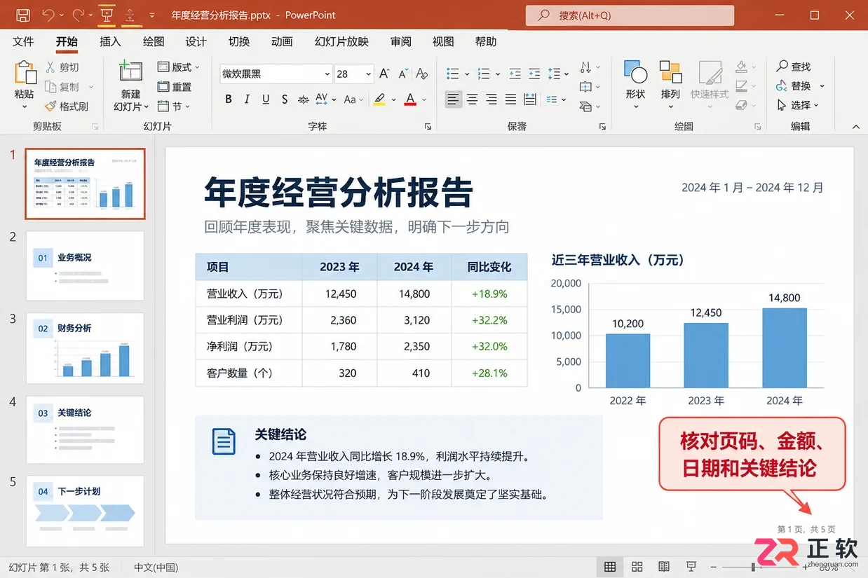This screenshot has height=578, width=868.
Task: Click the Redo arrow icon
Action: coord(77,15)
